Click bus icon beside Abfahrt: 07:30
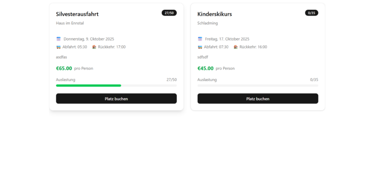376x195 pixels. (x=200, y=47)
